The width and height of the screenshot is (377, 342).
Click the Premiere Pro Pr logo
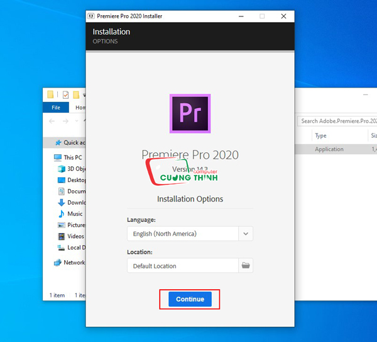point(190,113)
